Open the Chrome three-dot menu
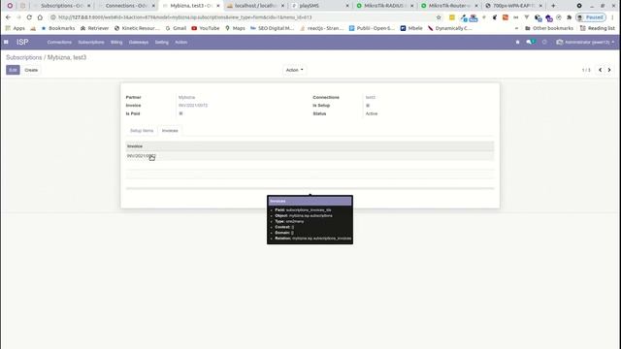Image resolution: width=621 pixels, height=349 pixels. click(x=612, y=17)
